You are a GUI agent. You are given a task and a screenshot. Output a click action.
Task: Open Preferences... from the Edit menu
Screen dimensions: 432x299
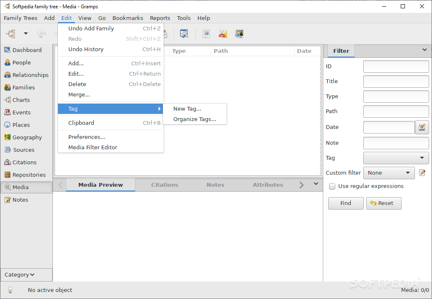(x=111, y=137)
